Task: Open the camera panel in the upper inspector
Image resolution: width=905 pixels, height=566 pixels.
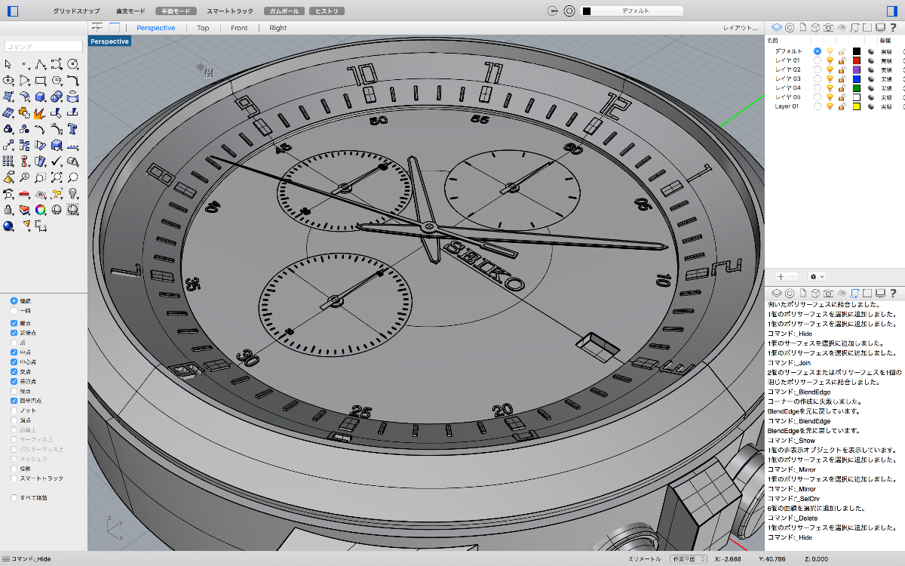Action: [x=828, y=28]
